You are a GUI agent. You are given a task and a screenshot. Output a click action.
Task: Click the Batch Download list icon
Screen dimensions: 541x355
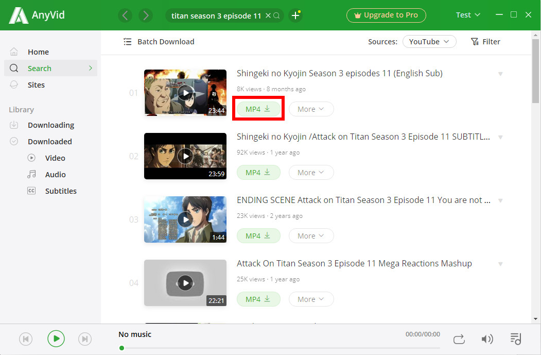click(x=128, y=42)
